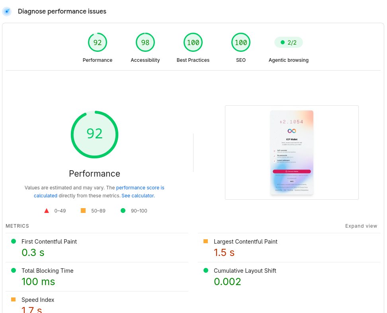The height and width of the screenshot is (313, 387).
Task: Select the Best Practices 100 score gauge
Action: pyautogui.click(x=193, y=42)
